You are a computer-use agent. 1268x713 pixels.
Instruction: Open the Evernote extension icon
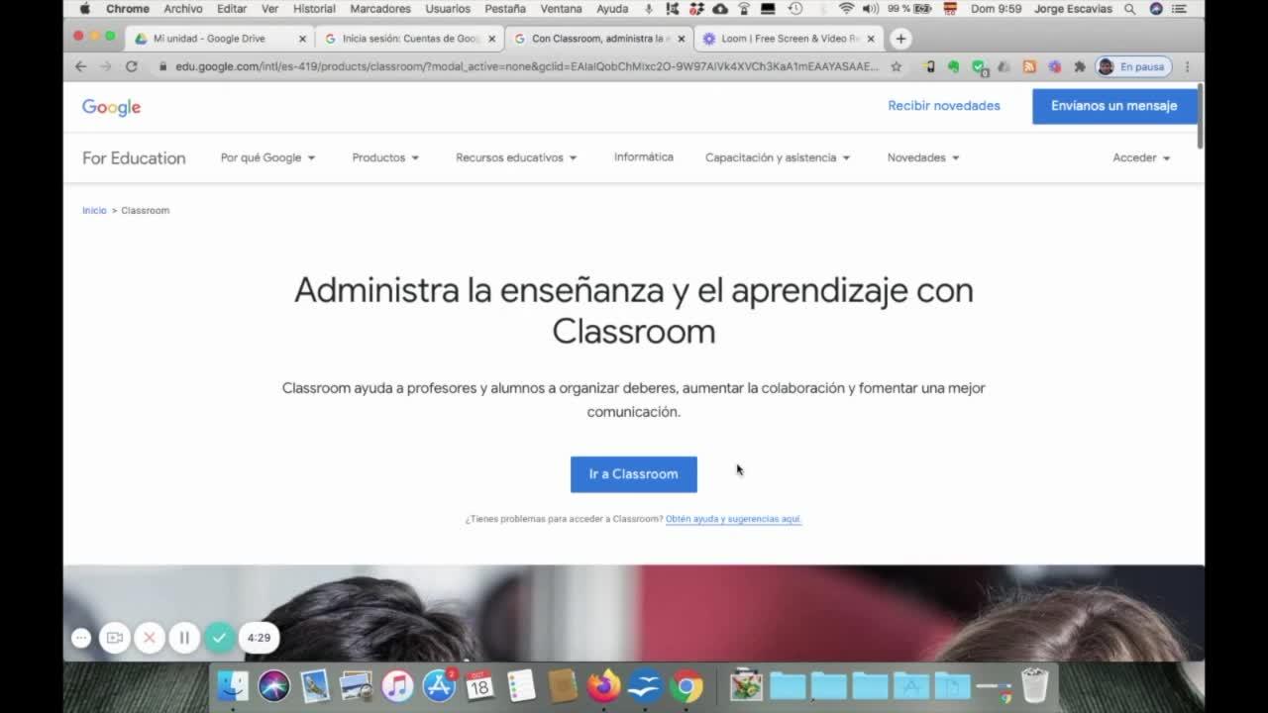pyautogui.click(x=953, y=66)
